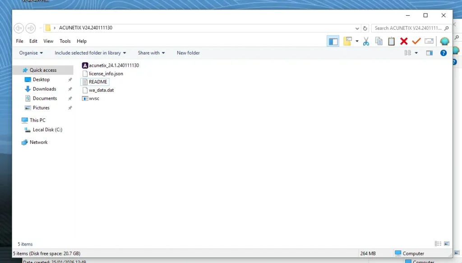The image size is (462, 263).
Task: Switch to large thumbnail view in status bar
Action: (446, 244)
